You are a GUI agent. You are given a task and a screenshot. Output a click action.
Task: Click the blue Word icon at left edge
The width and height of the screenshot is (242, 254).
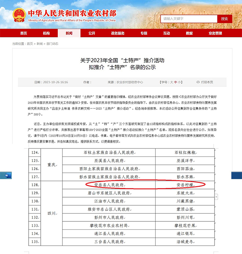click(8, 175)
